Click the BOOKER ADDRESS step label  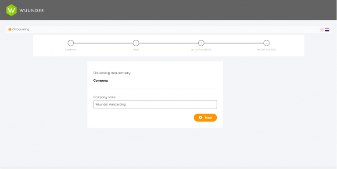pos(201,50)
